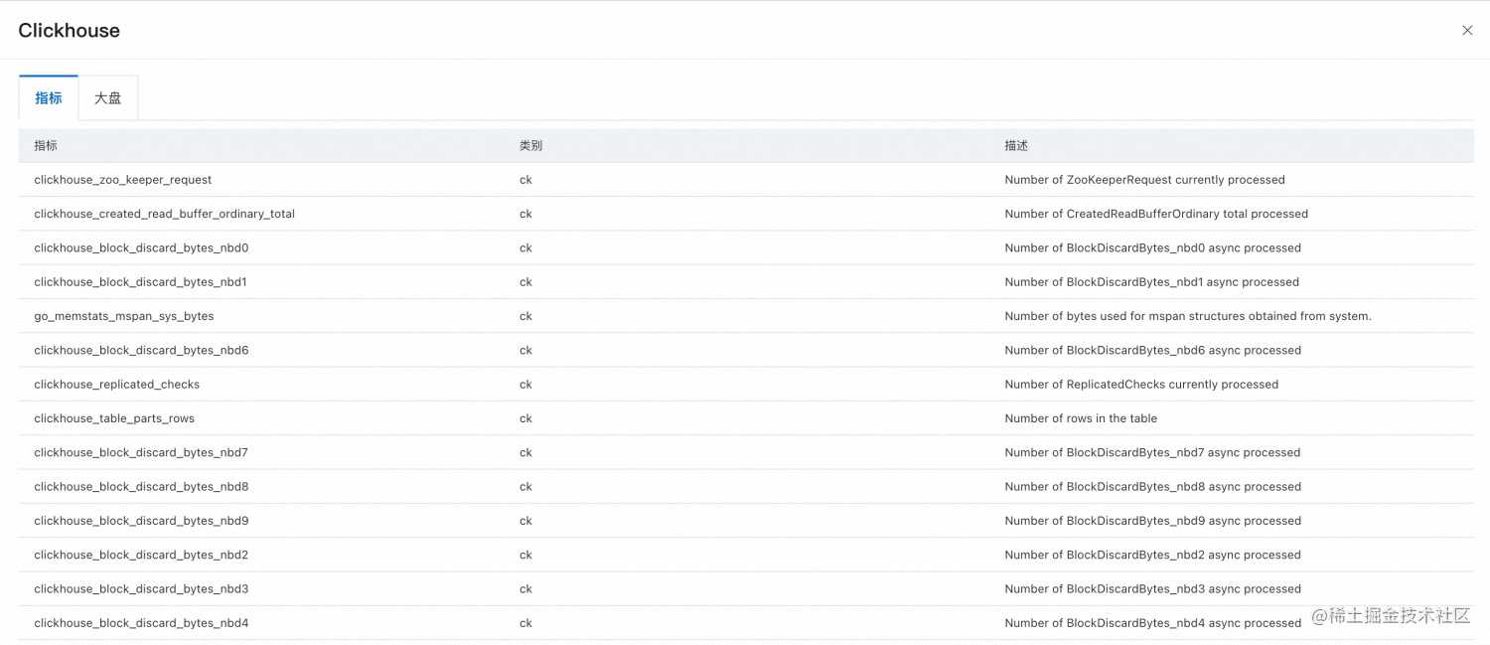Close the Clickhouse dialog with X icon
1490x645 pixels.
[1467, 31]
